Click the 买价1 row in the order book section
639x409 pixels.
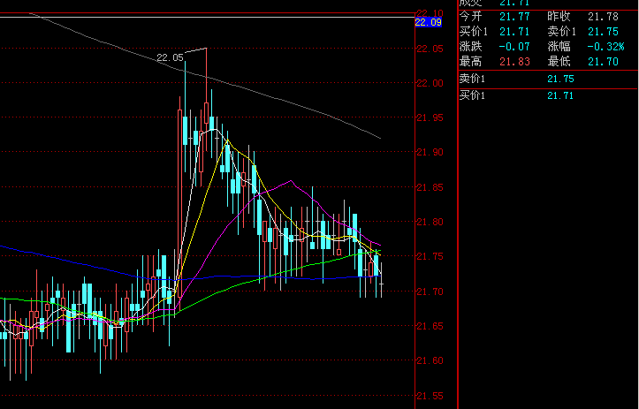click(x=548, y=95)
